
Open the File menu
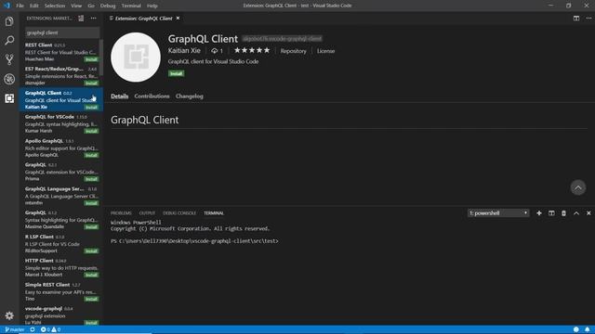[20, 6]
